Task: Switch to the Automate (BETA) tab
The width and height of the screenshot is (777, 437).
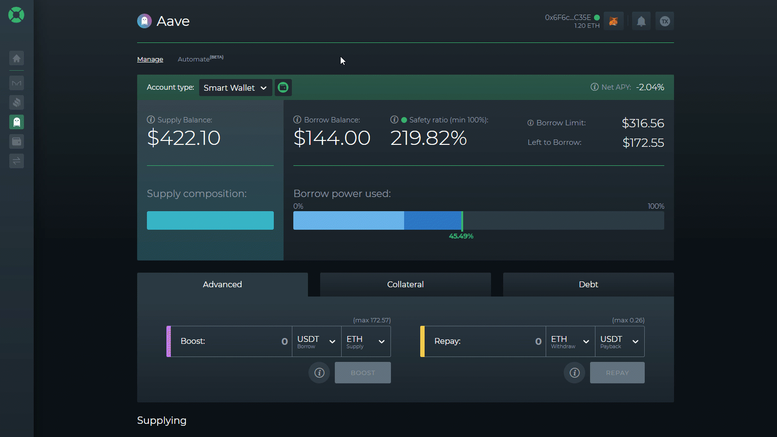Action: point(201,59)
